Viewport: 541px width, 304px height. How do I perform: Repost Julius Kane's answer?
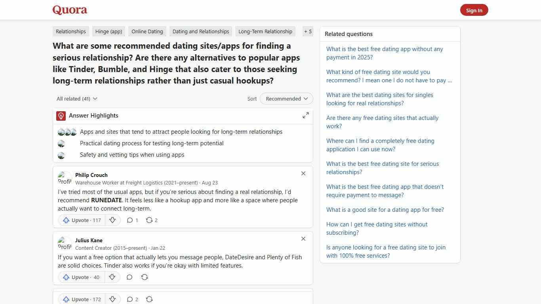(x=144, y=277)
